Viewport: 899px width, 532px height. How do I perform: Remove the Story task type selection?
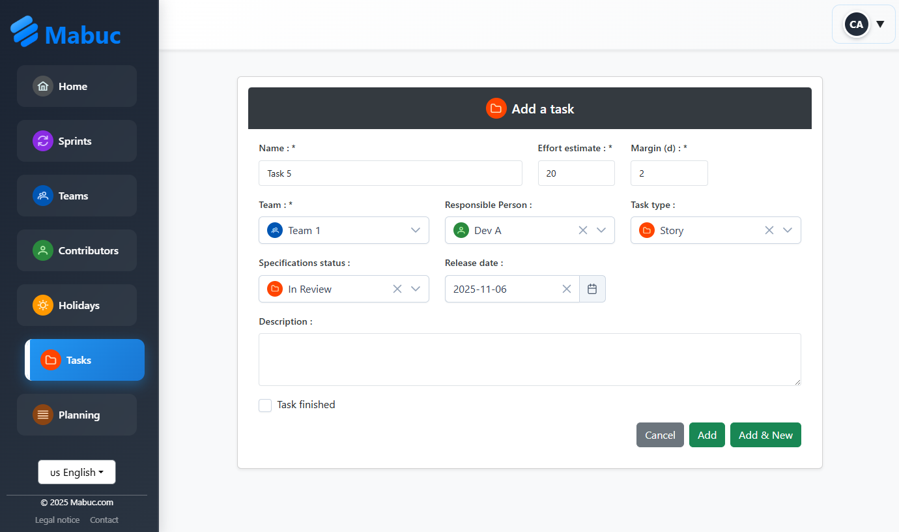pos(769,230)
